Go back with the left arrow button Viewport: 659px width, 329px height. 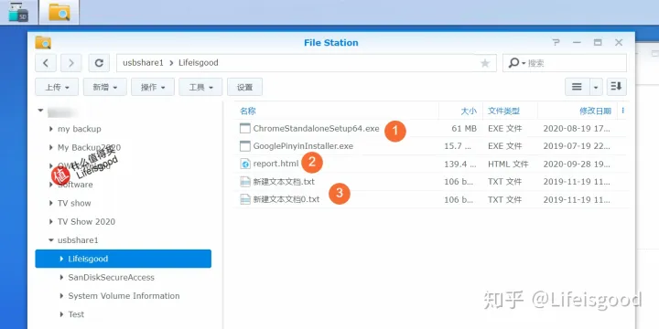coord(46,63)
